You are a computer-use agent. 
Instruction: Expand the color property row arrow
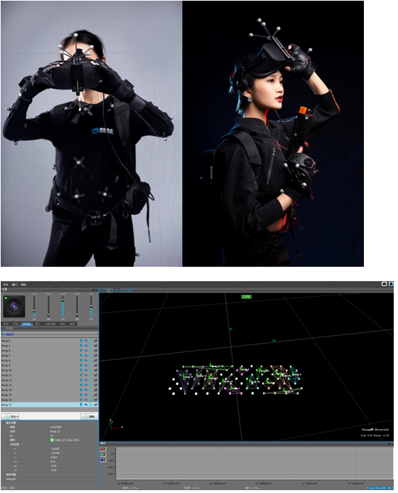8,440
